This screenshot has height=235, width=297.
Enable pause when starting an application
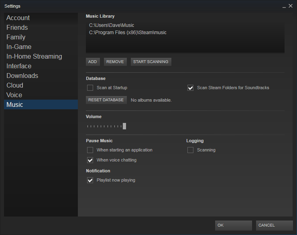tap(90, 150)
